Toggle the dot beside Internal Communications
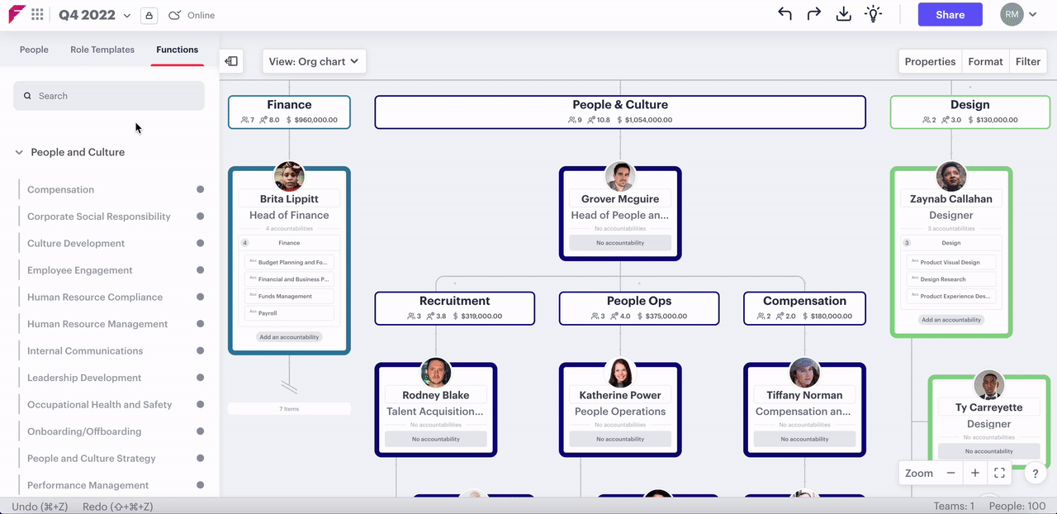 200,350
